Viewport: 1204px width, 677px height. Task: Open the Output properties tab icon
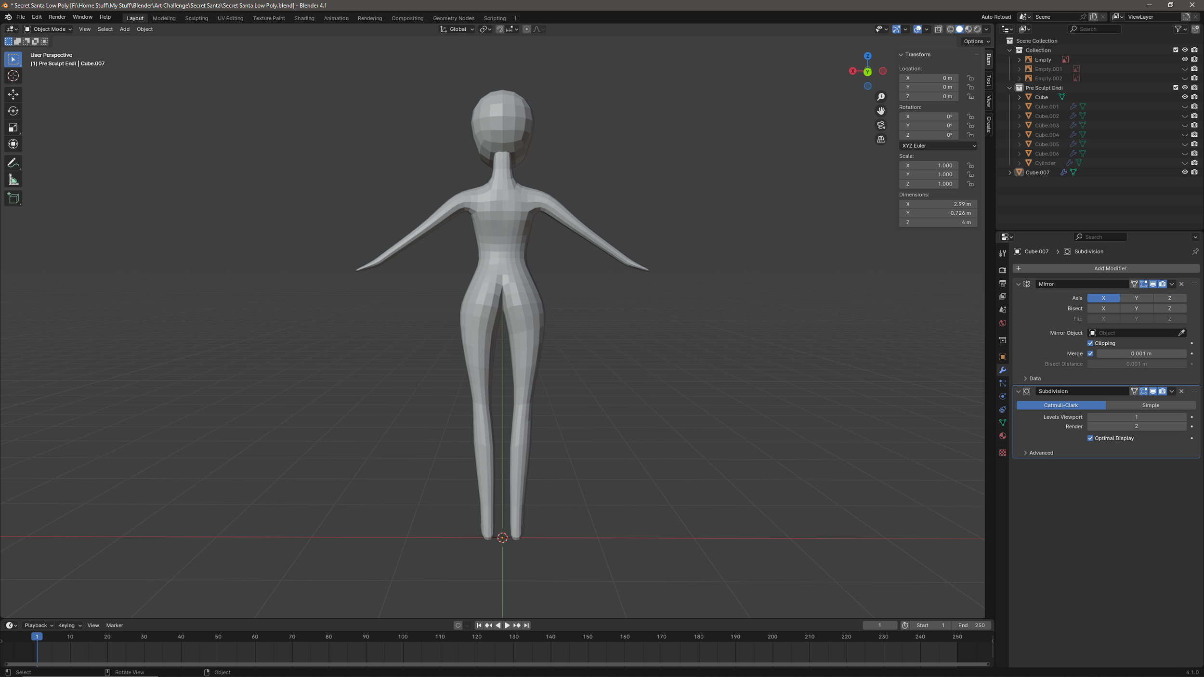click(x=1003, y=283)
